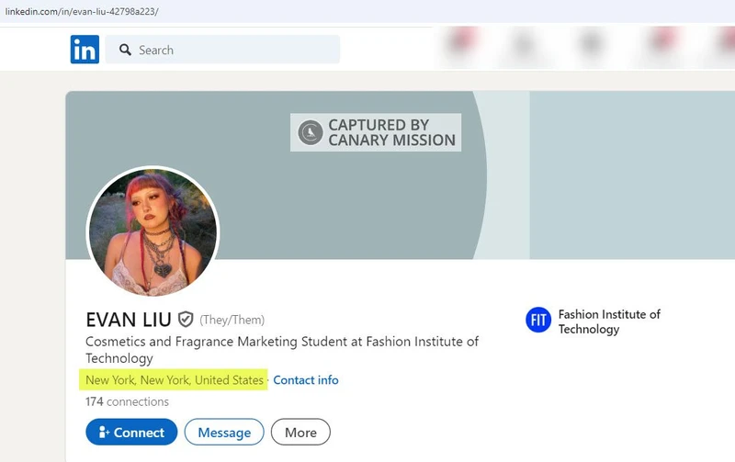Screen dimensions: 735x462
Task: Click the (They/Them) pronouns text
Action: (x=232, y=320)
